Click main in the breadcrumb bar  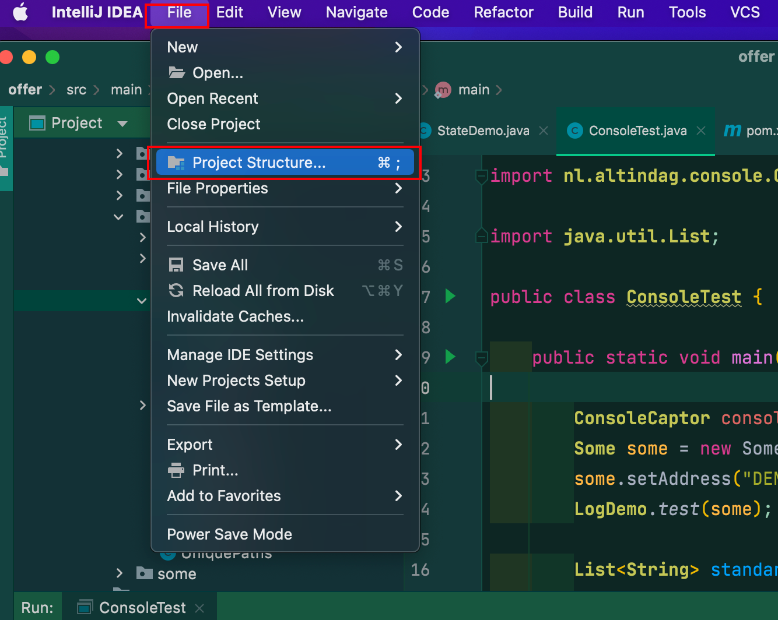pyautogui.click(x=474, y=90)
